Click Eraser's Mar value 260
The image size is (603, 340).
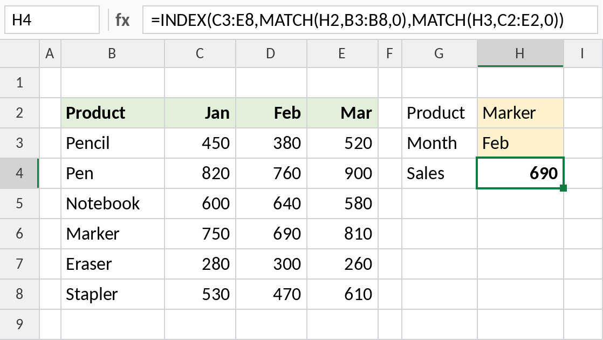pyautogui.click(x=342, y=264)
